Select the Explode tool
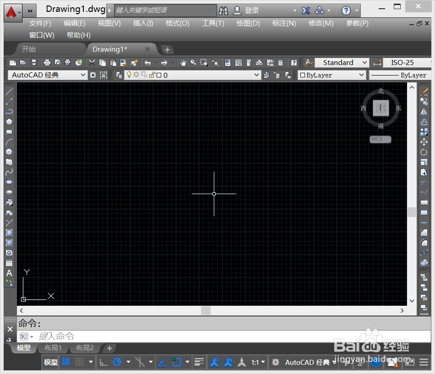 click(x=424, y=262)
